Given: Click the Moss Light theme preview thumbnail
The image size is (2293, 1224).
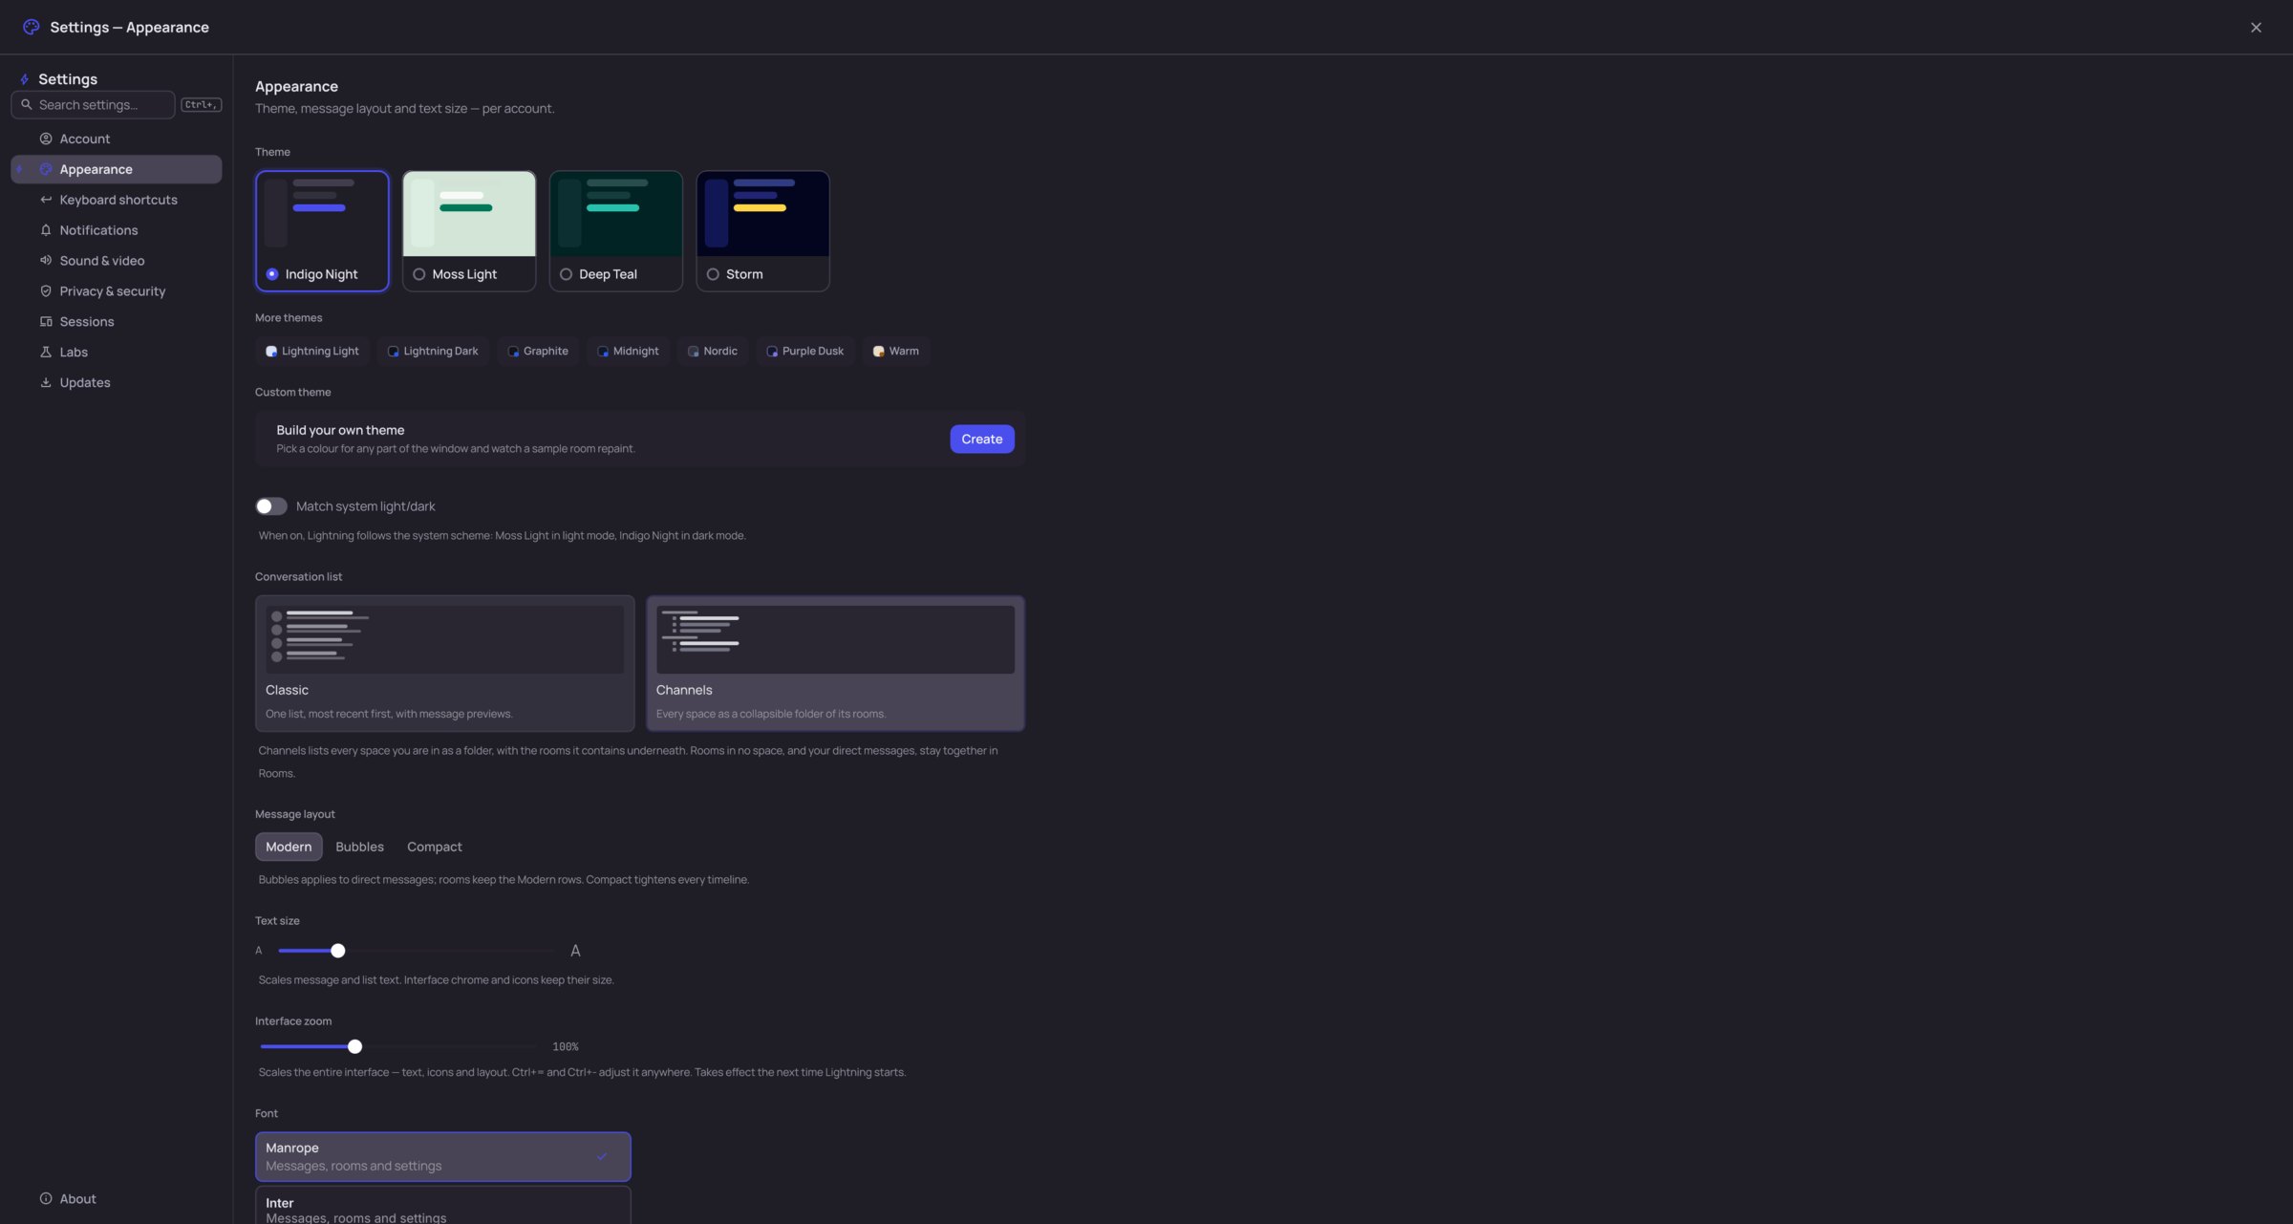Looking at the screenshot, I should click(469, 214).
